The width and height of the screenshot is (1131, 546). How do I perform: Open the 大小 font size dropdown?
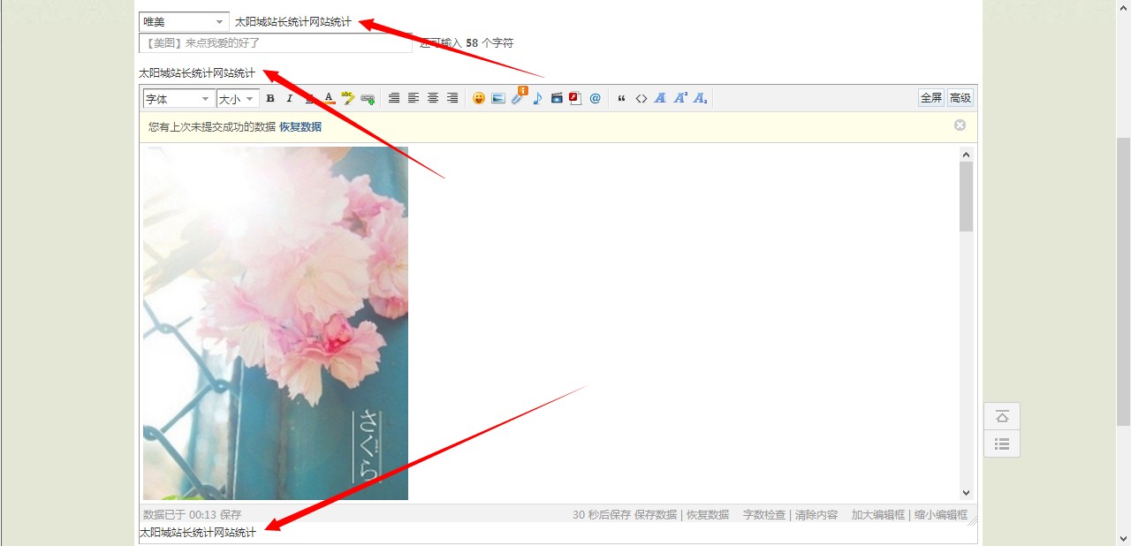237,99
